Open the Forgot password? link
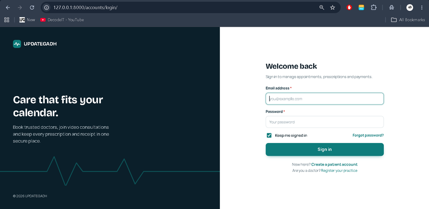Screen dimensions: 429x209 (x=368, y=135)
